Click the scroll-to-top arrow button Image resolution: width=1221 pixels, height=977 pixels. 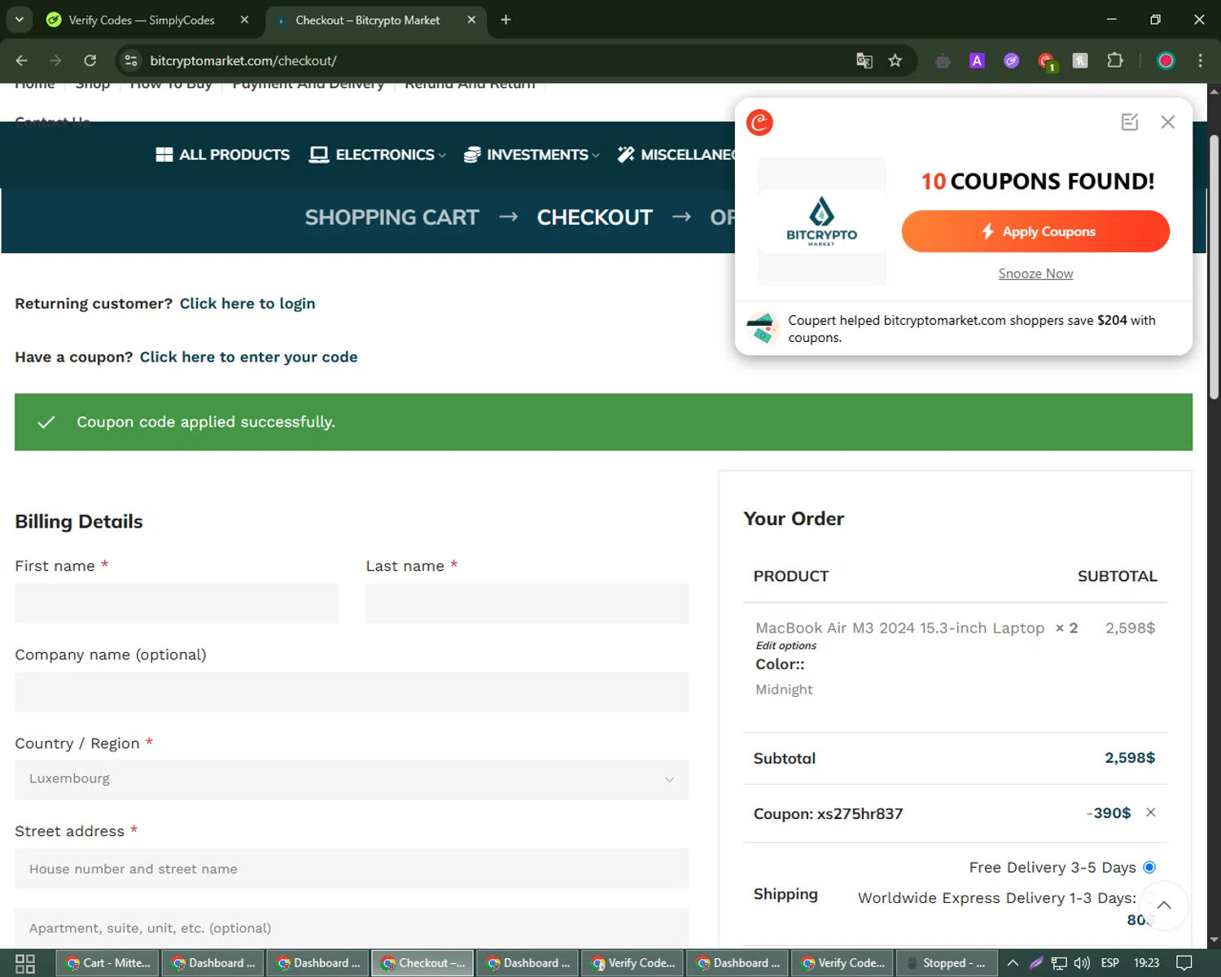1164,905
